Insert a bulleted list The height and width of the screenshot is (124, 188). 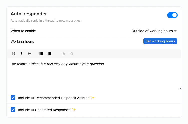41,53
